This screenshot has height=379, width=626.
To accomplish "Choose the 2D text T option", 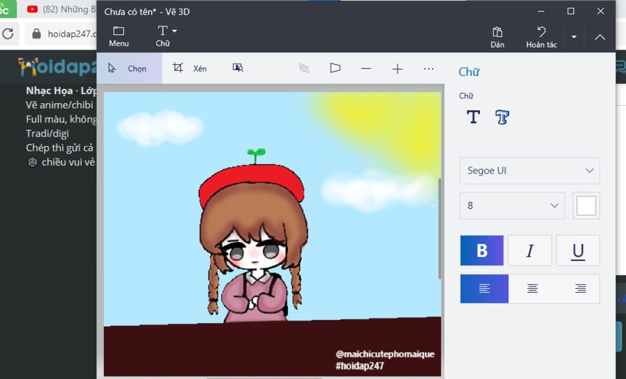I will click(473, 117).
